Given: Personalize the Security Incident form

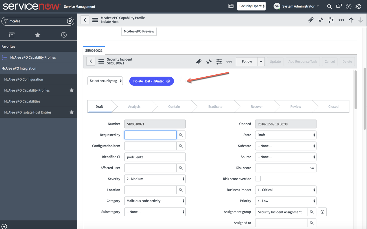Looking at the screenshot, I should 219,61.
